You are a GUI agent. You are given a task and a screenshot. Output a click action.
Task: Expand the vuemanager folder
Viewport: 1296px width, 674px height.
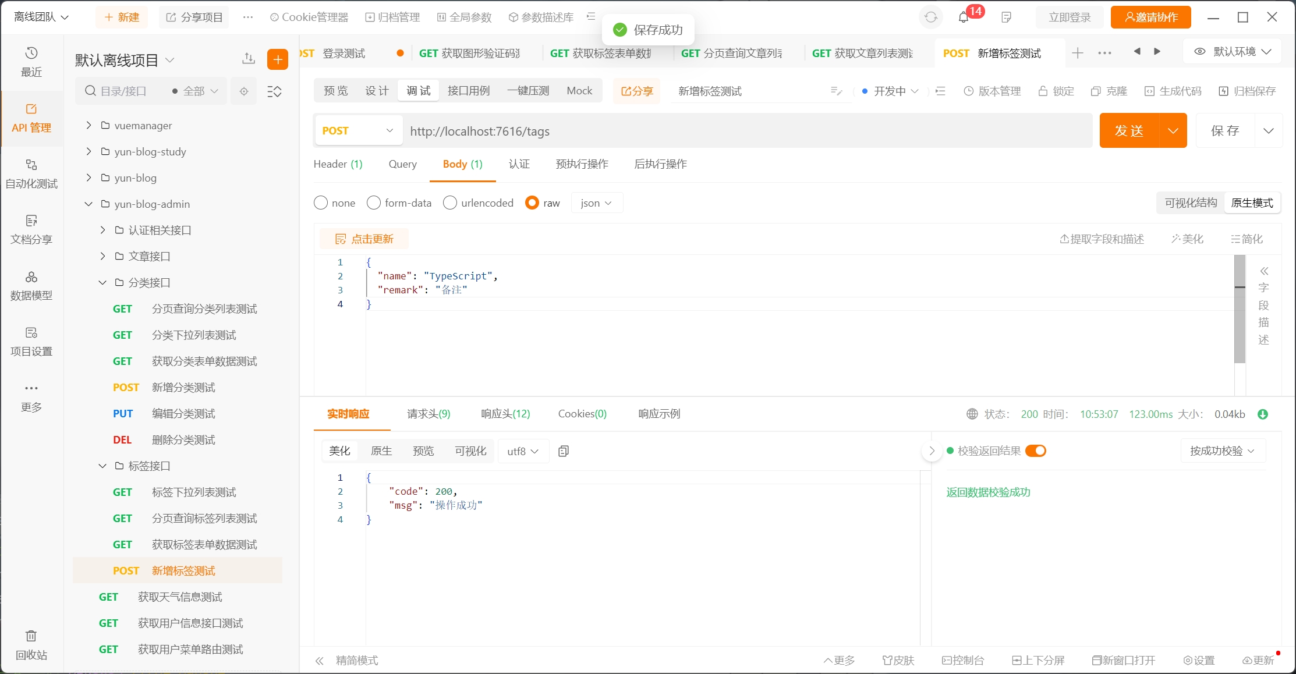[x=88, y=125]
